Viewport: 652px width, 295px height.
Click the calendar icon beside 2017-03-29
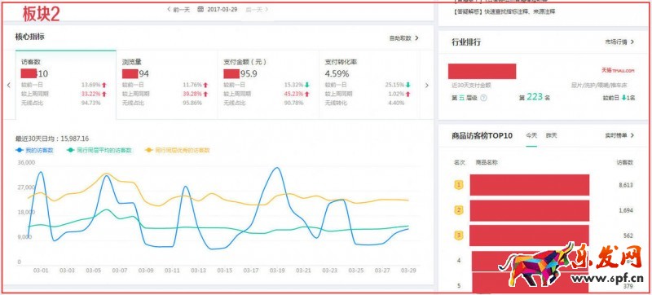200,9
